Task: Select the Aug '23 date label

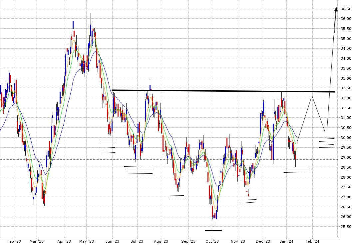Action: point(161,241)
